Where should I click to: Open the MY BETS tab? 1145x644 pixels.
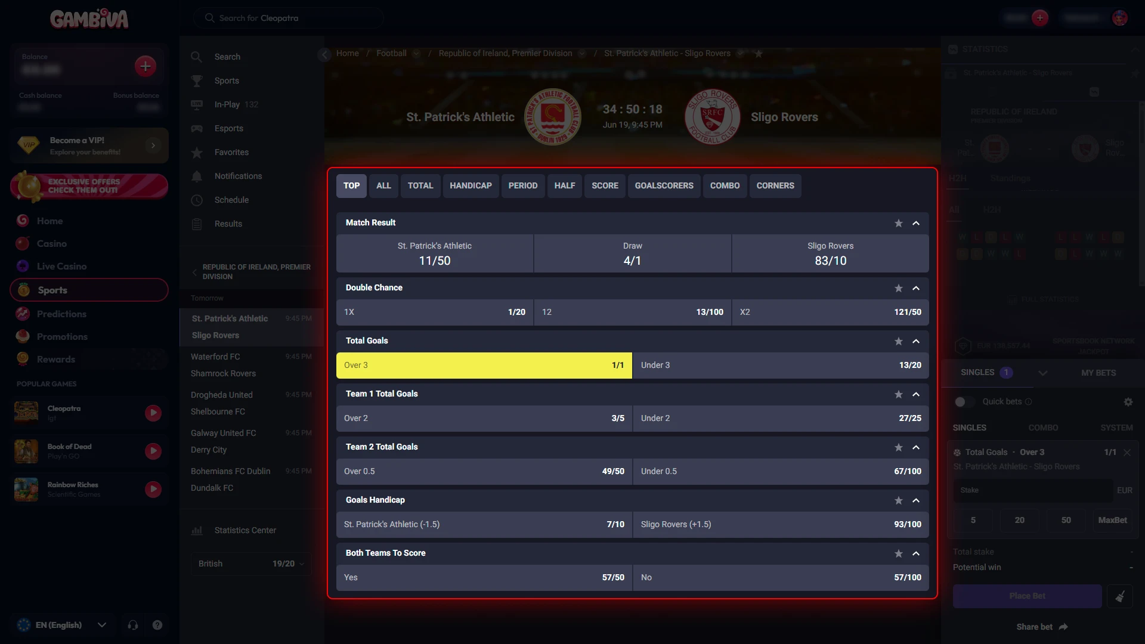[1098, 373]
